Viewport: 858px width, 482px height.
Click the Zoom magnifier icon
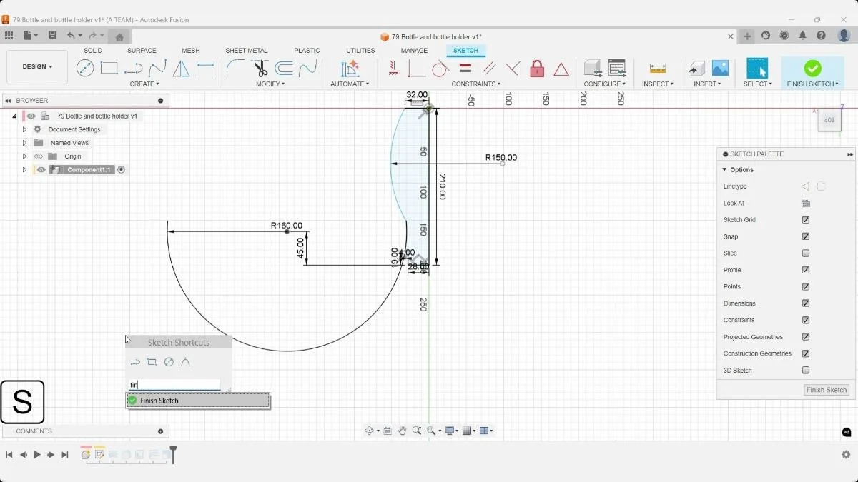click(416, 431)
